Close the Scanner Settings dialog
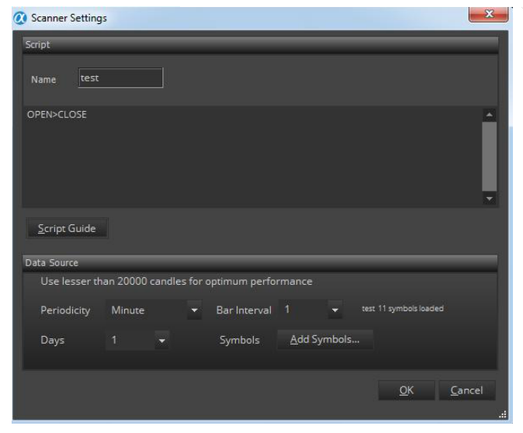Screen dimensions: 523x433 pos(489,15)
